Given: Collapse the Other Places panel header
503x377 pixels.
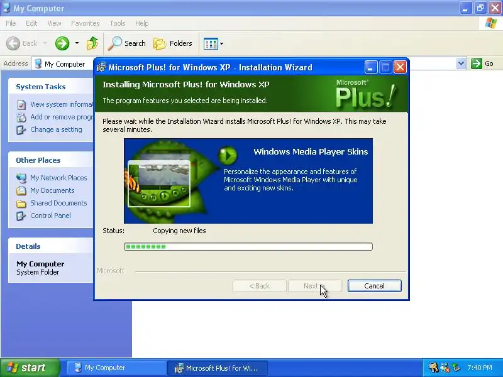Looking at the screenshot, I should click(51, 160).
